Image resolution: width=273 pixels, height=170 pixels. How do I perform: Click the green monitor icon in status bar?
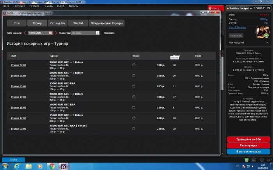pos(246,159)
